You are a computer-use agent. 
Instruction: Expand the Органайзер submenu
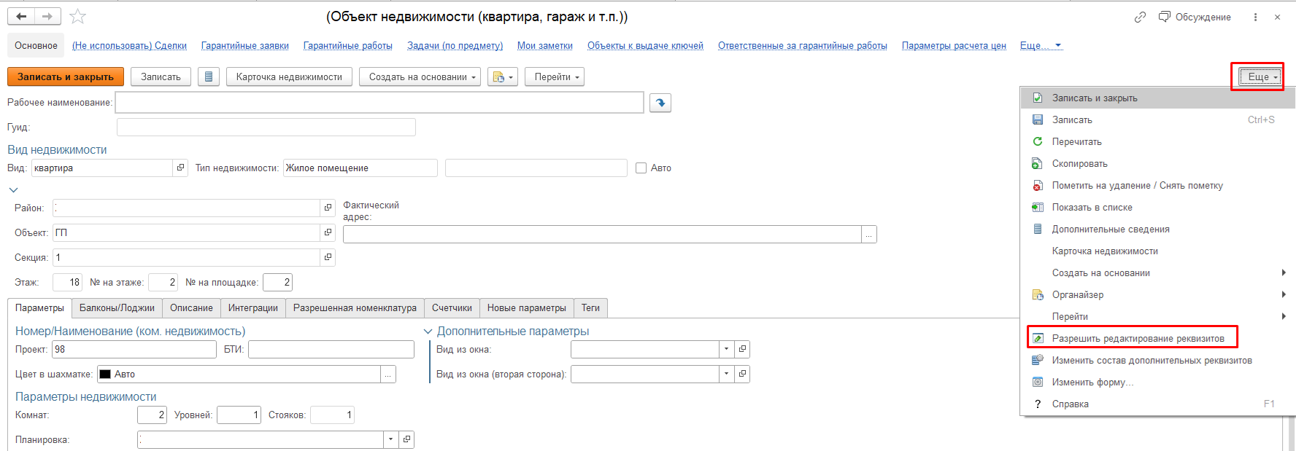tap(1157, 294)
